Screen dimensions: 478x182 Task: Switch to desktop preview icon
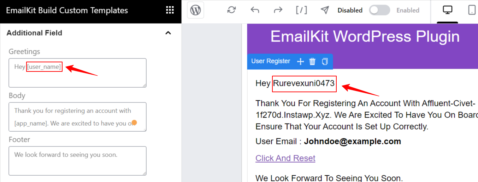coord(448,10)
